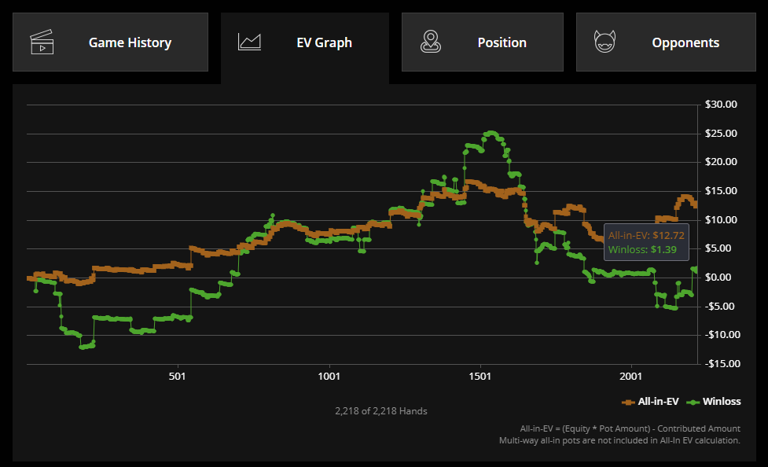Click the -$15.00 y-axis label
Viewport: 768px width, 467px height.
tap(722, 363)
